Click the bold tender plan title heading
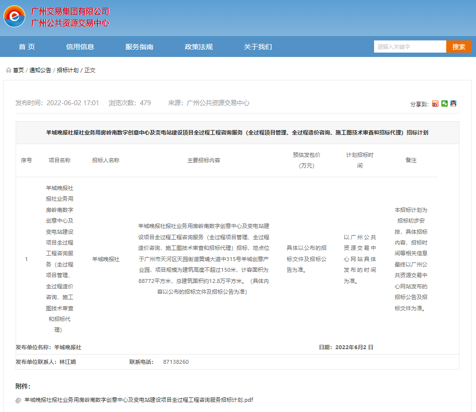476x412 pixels. click(237, 132)
